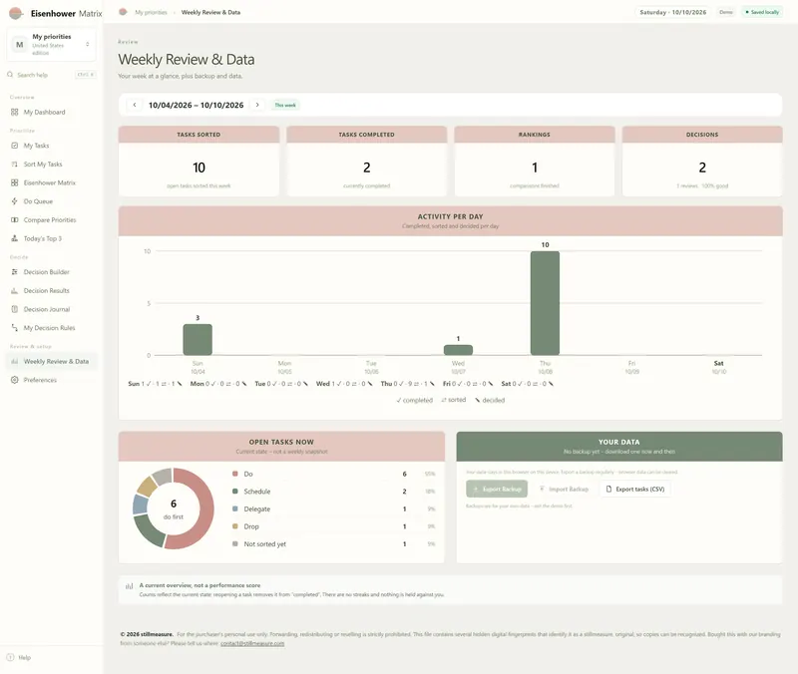
Task: Click the Delegate legend color square
Action: [235, 508]
